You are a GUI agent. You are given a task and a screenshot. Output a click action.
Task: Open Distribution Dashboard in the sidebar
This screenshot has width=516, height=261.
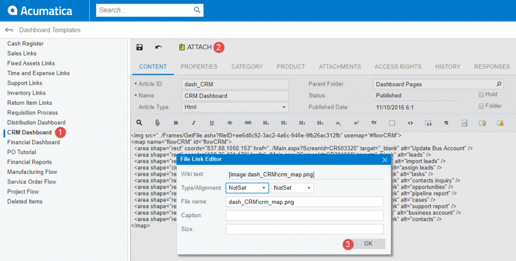36,122
